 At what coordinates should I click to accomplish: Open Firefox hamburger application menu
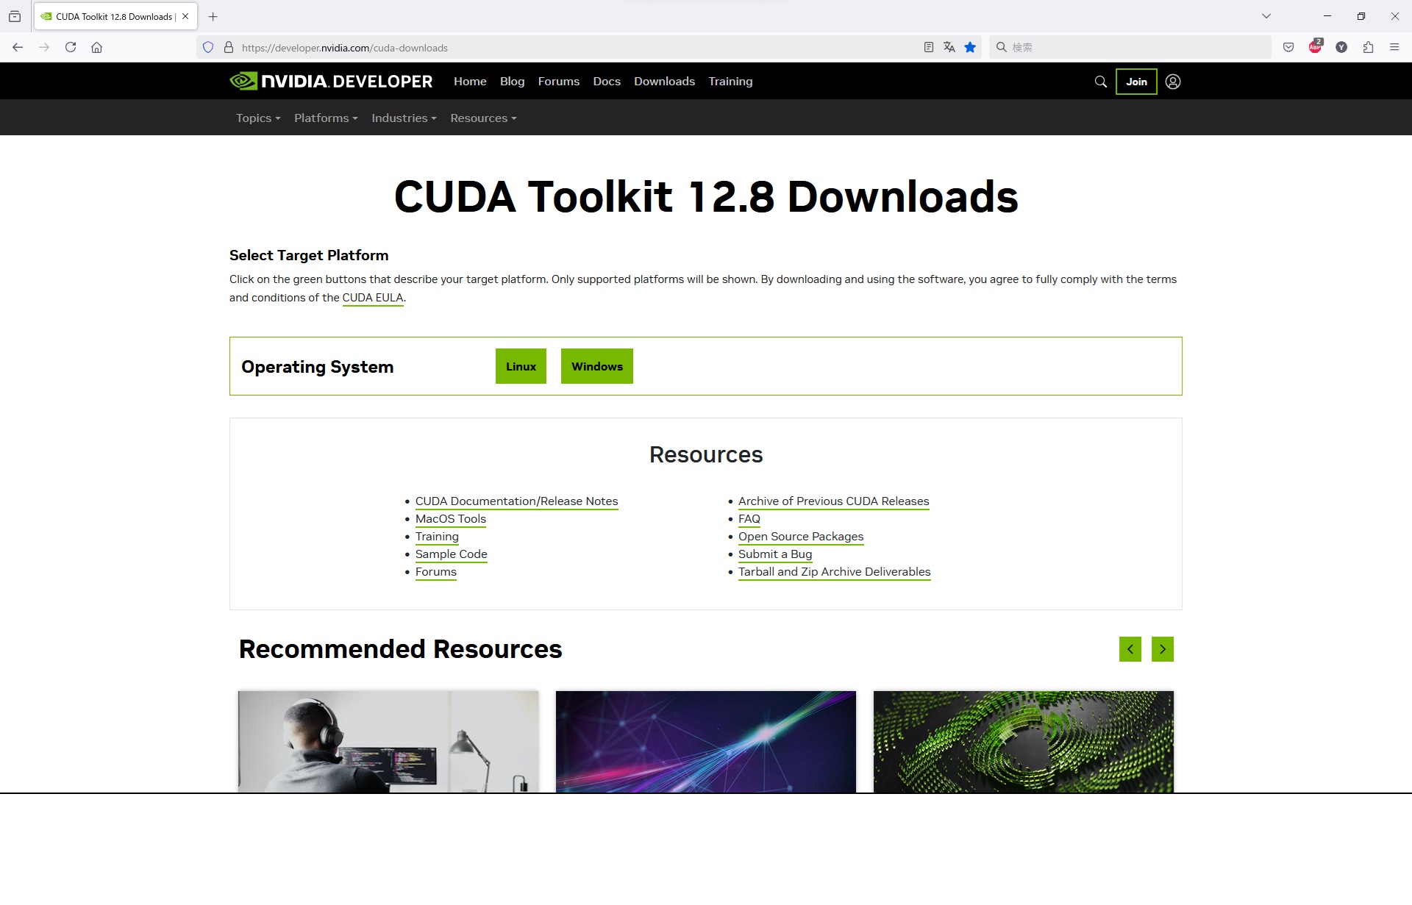click(x=1394, y=47)
